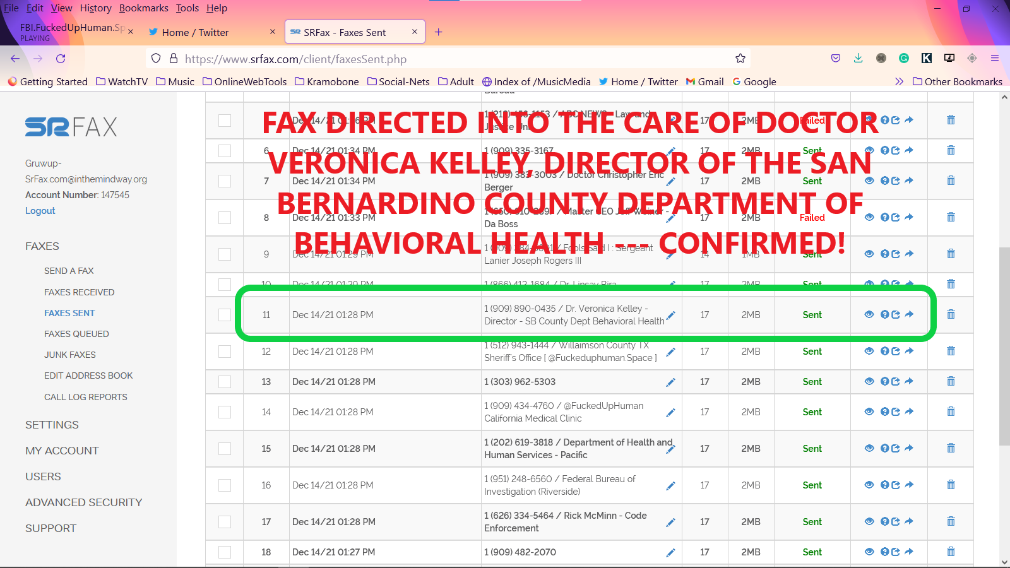View the Department of Health and Human Services fax
Image resolution: width=1010 pixels, height=568 pixels.
coord(869,448)
